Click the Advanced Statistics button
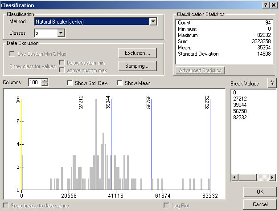Viewport: 279px width, 211px height. pos(200,70)
